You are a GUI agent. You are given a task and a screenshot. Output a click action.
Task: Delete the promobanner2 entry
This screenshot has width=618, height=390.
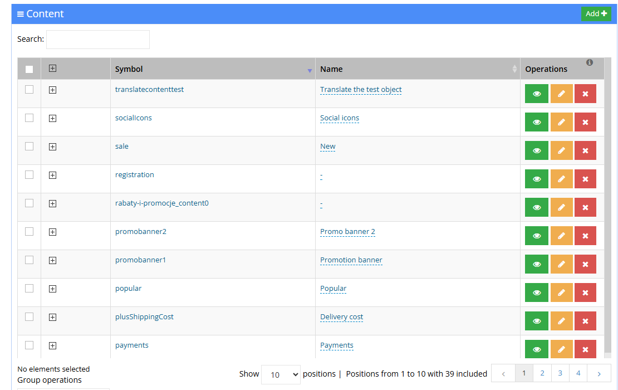(585, 236)
